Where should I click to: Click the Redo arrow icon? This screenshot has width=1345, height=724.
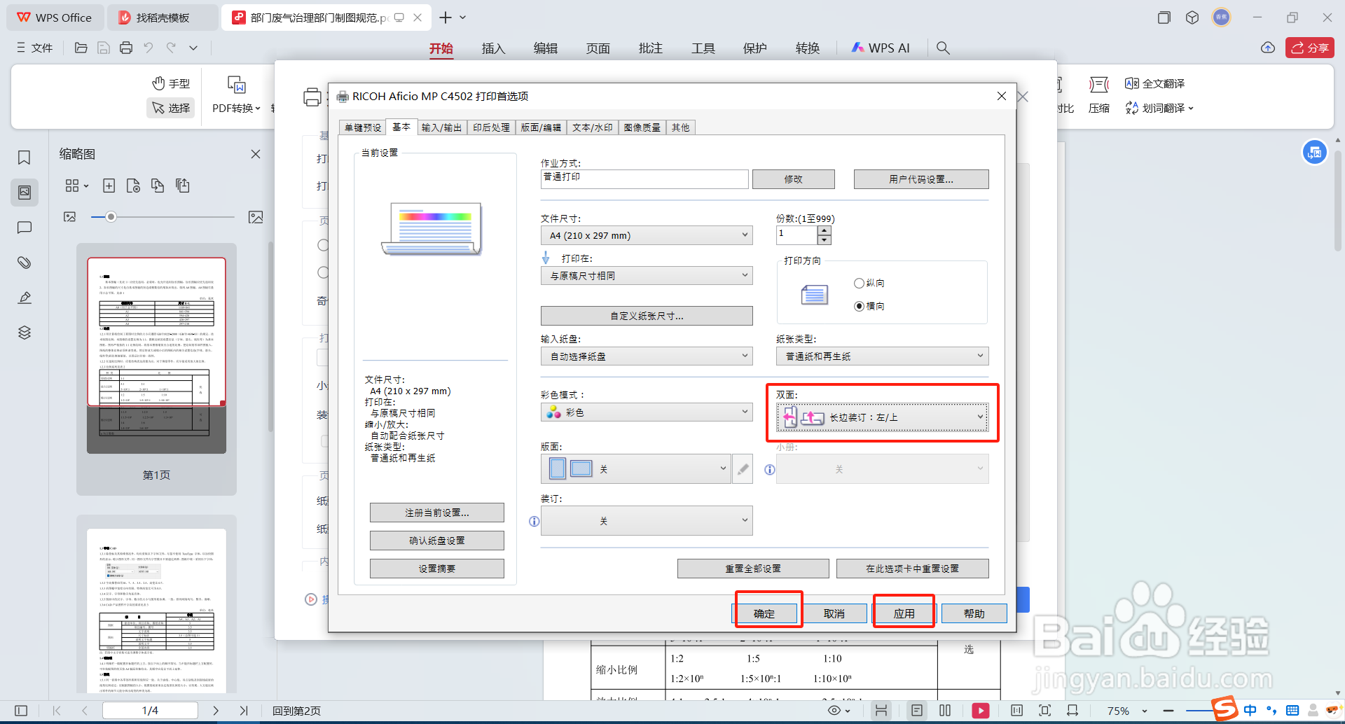[171, 48]
